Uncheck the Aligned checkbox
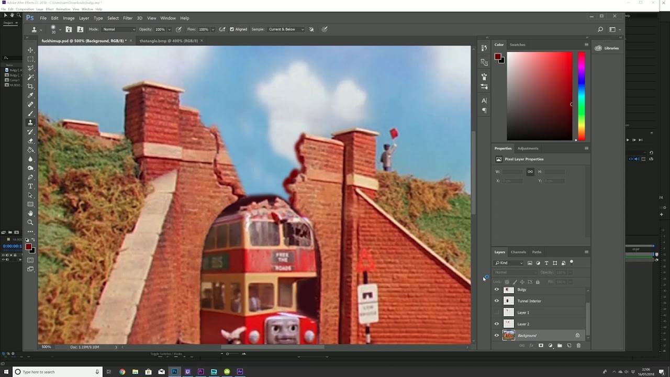Image resolution: width=670 pixels, height=377 pixels. click(232, 29)
